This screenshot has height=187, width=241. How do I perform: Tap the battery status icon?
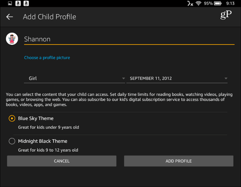pos(218,3)
